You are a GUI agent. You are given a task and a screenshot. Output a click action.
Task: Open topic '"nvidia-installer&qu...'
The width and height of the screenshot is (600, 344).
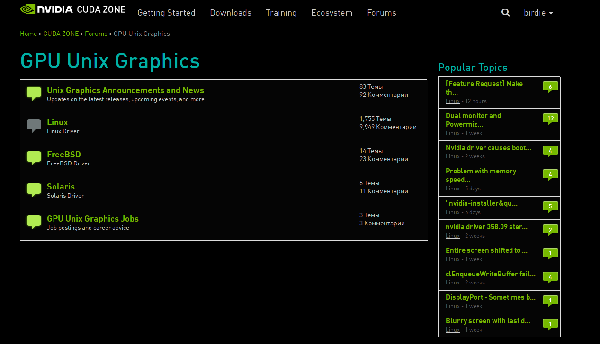[x=482, y=203]
